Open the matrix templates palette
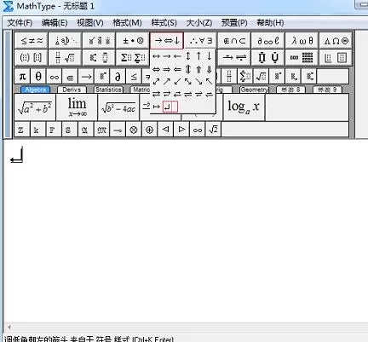 coord(302,58)
